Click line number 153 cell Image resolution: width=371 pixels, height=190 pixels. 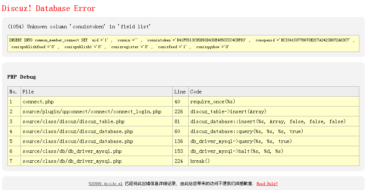[179, 151]
